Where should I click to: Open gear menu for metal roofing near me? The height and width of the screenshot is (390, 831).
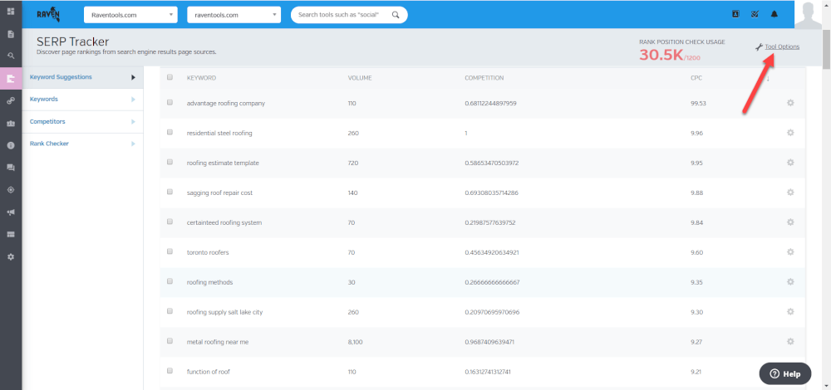pos(790,342)
